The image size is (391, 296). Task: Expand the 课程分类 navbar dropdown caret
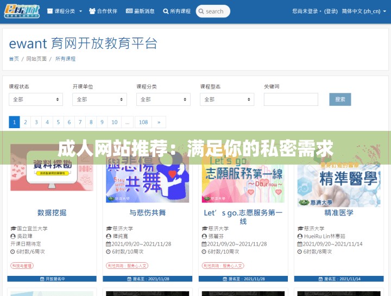click(80, 11)
